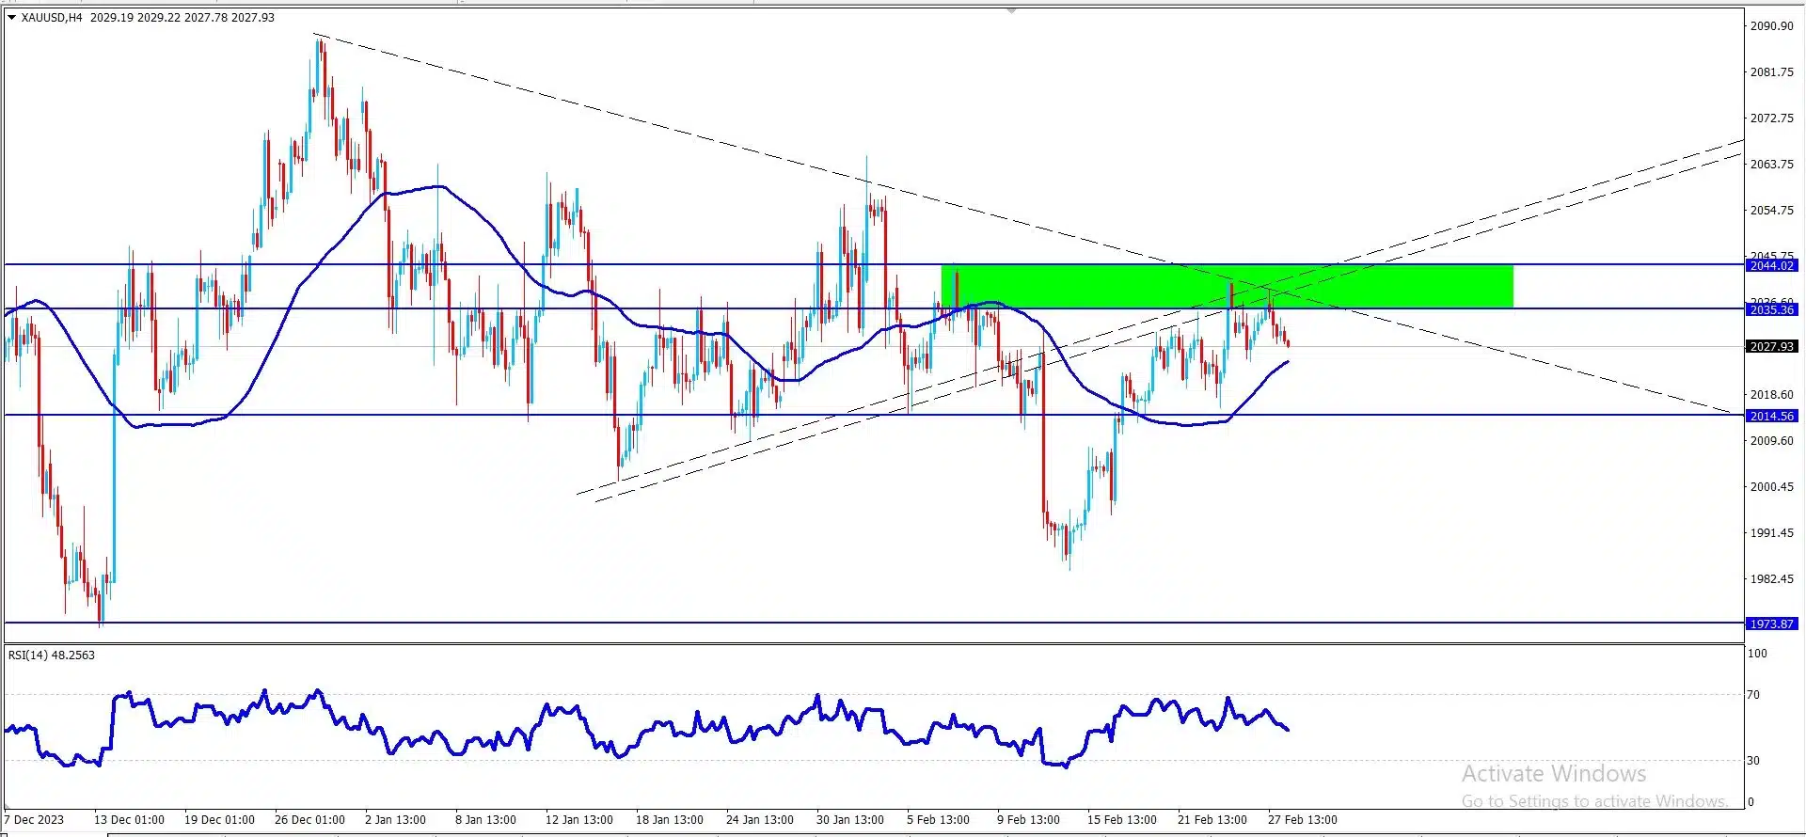
Task: Open the dropdown arrow beside XAUUSD,H4
Action: (x=11, y=18)
